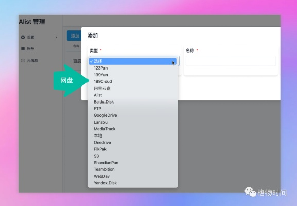Select ShandianPan from the list
This screenshot has width=297, height=206.
coord(133,163)
